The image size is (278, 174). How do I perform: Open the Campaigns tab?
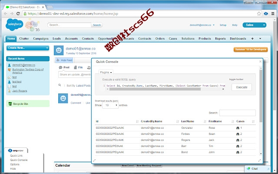40,39
